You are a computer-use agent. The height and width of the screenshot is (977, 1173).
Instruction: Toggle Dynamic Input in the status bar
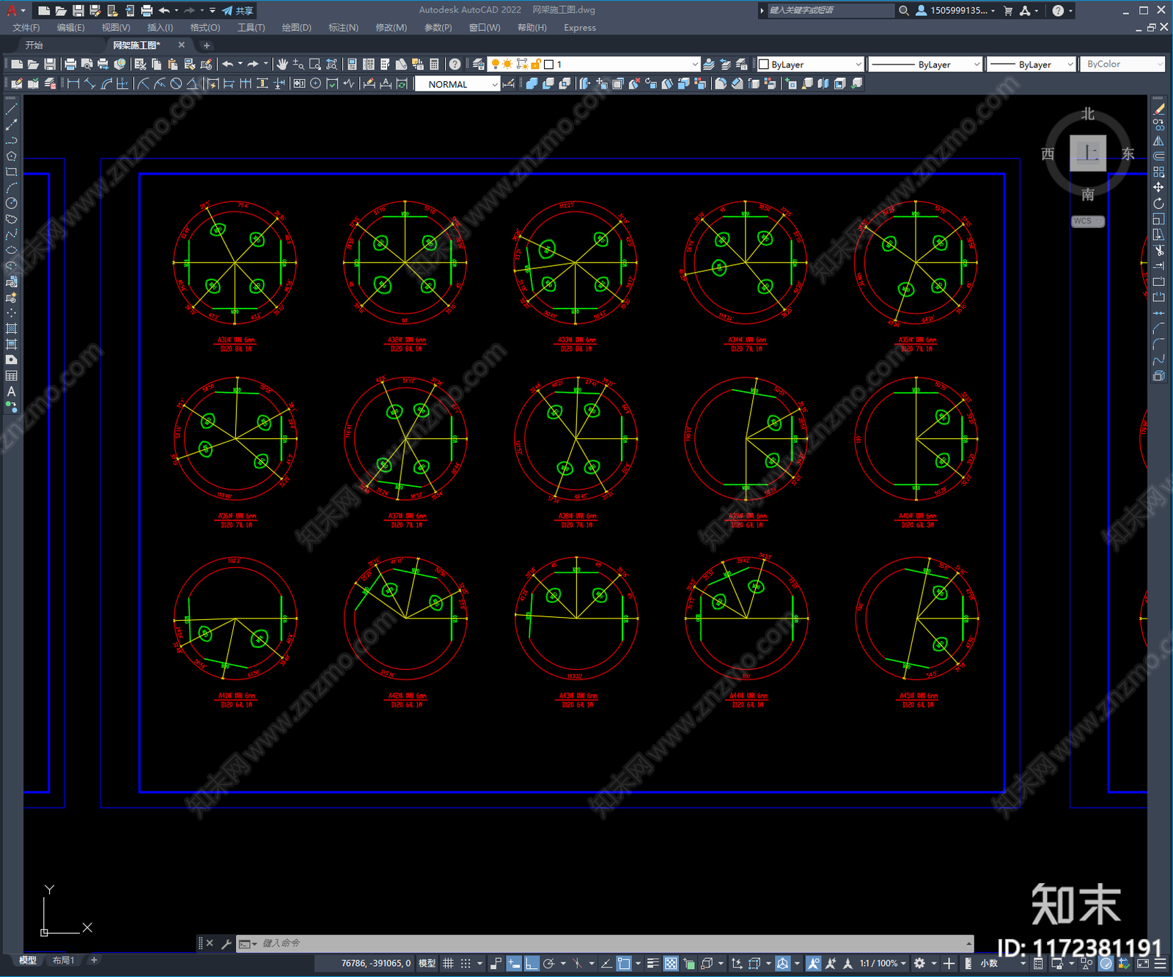tap(514, 963)
